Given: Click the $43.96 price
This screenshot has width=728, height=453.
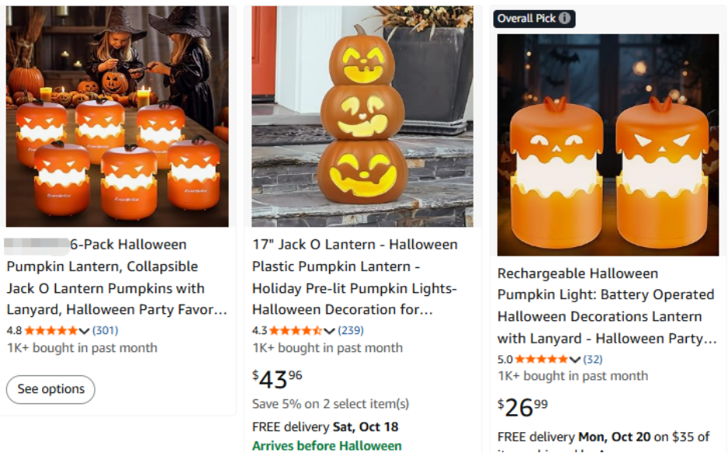Looking at the screenshot, I should coord(278,379).
